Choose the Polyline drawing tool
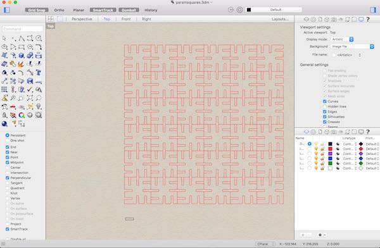Image resolution: width=380 pixels, height=248 pixels. tap(22, 38)
